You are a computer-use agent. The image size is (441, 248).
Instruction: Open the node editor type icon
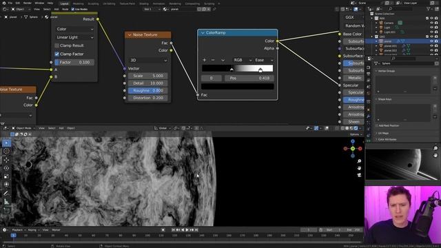(5, 9)
